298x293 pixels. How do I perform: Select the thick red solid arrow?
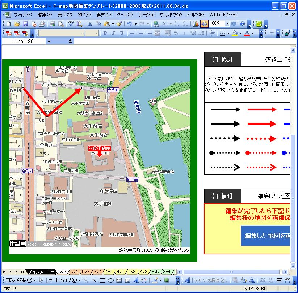[262, 124]
